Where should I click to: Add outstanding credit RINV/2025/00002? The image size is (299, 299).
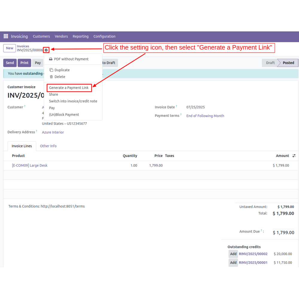point(233,254)
